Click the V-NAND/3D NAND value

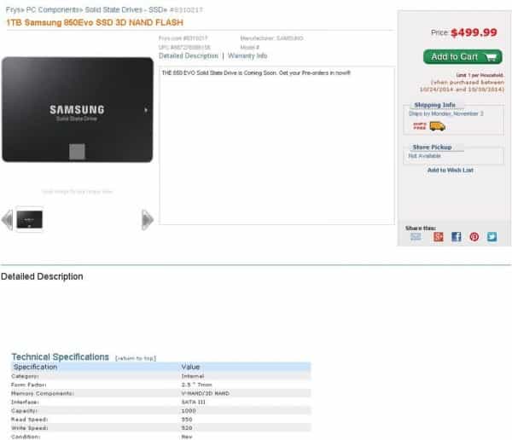point(206,393)
